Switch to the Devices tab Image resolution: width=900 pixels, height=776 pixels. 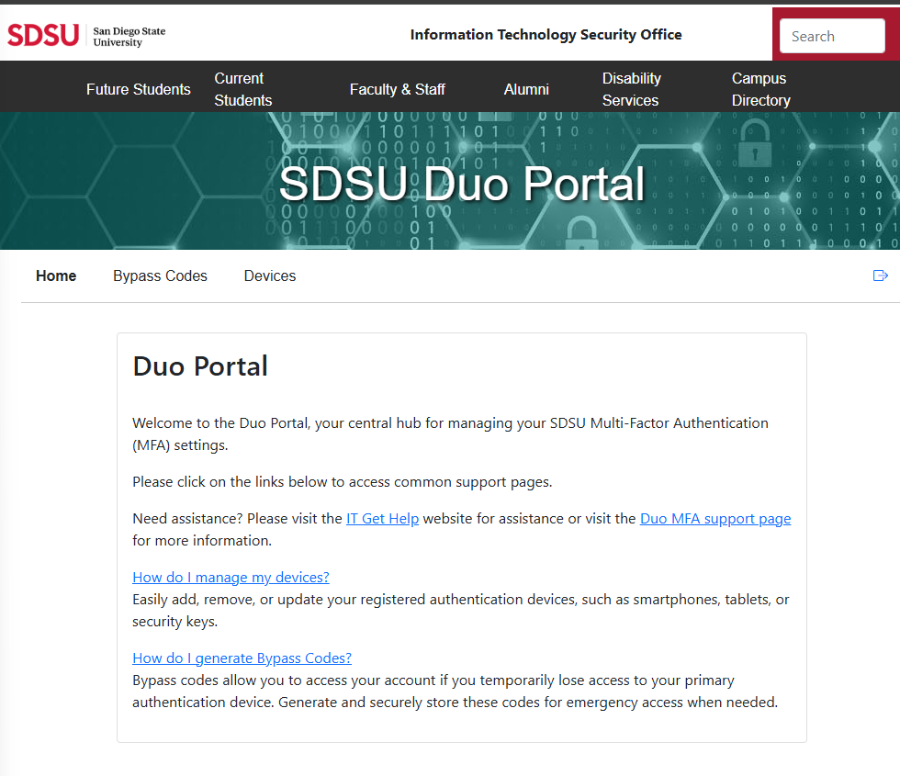tap(270, 276)
